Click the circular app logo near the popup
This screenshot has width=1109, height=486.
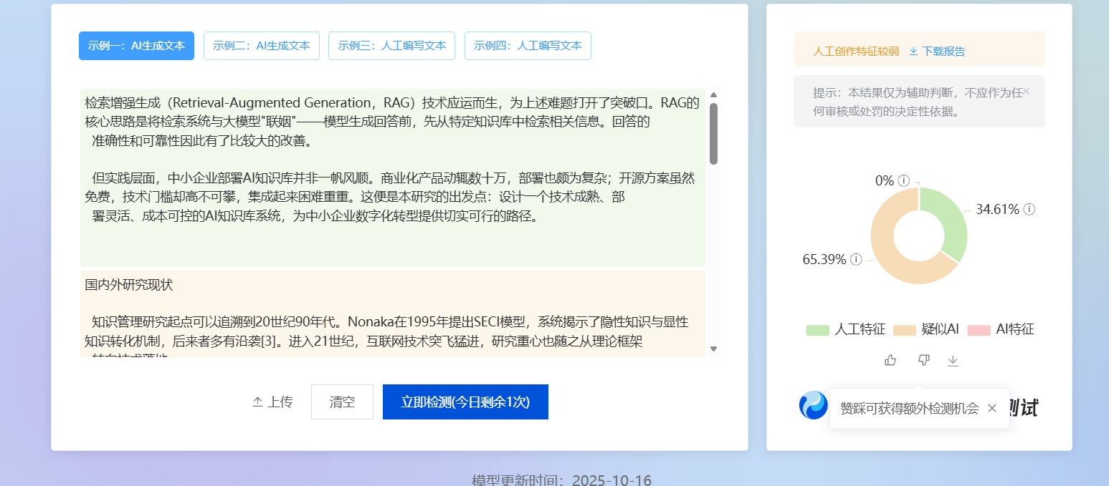coord(813,404)
